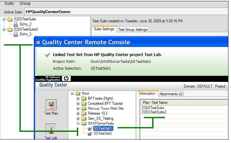Click the Active Selection value SSTestSet1
The image size is (231, 143).
click(x=101, y=68)
